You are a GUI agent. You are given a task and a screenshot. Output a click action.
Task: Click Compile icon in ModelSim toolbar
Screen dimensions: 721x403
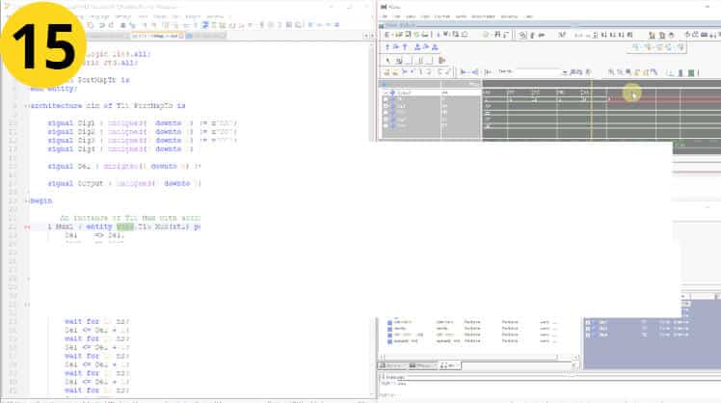point(521,35)
